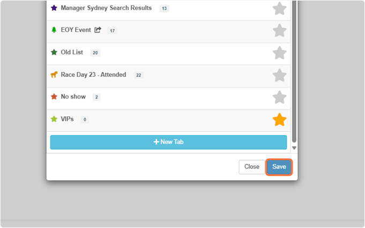The width and height of the screenshot is (365, 228).
Task: Unfavorite the VIPs tab orange star
Action: [279, 120]
